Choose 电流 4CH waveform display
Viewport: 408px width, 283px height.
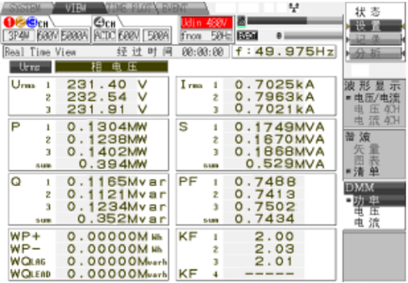tap(376, 121)
